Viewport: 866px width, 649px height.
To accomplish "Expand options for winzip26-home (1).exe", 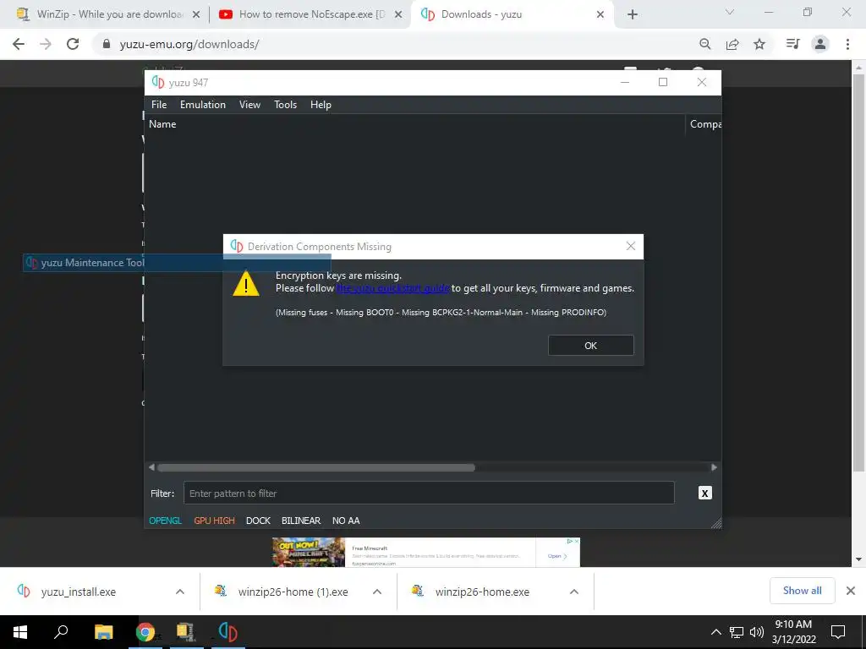I will (377, 592).
